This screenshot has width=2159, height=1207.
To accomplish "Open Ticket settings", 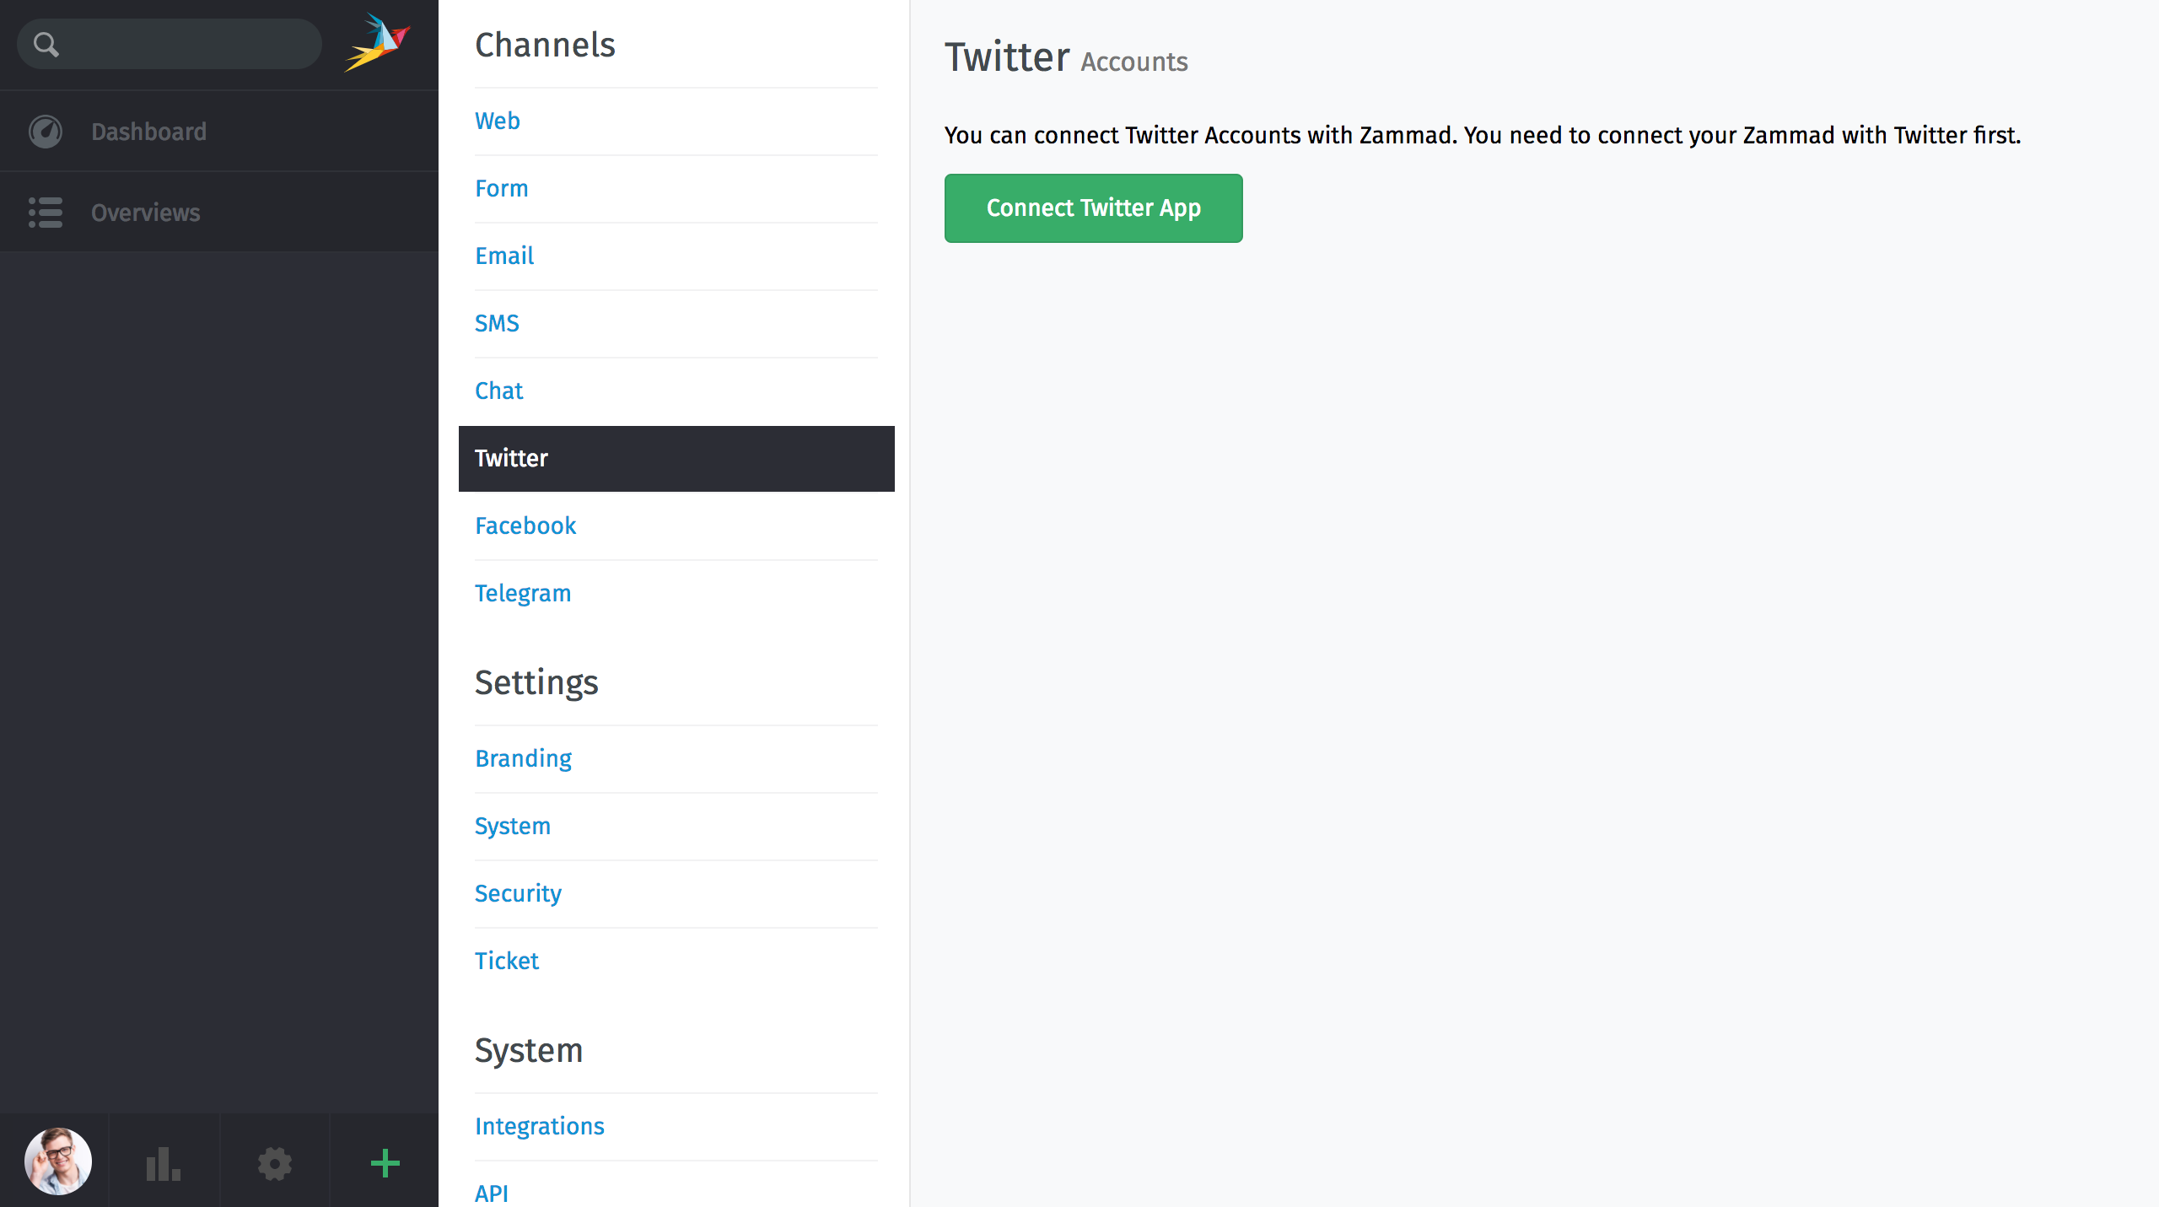I will click(x=506, y=961).
